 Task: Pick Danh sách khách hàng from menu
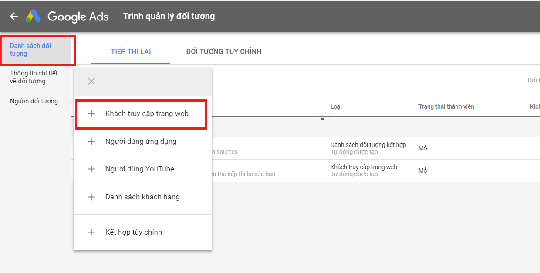click(142, 197)
